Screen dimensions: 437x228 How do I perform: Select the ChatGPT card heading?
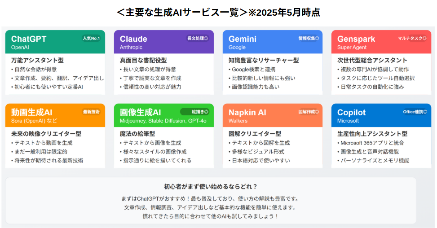29,39
